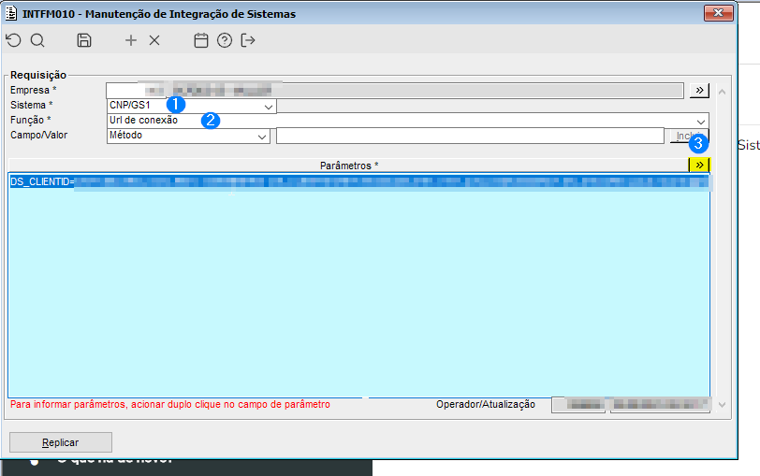The width and height of the screenshot is (760, 476).
Task: Save record using the floppy disk icon
Action: pos(84,40)
